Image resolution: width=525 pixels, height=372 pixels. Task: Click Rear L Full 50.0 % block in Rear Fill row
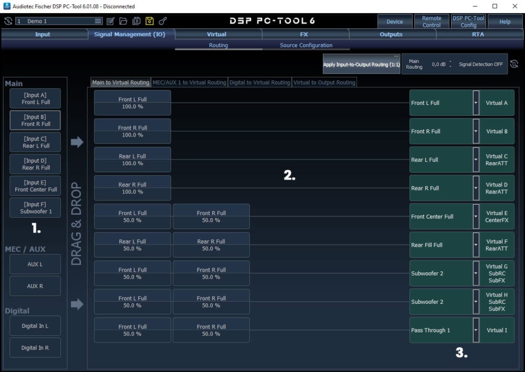tap(132, 245)
